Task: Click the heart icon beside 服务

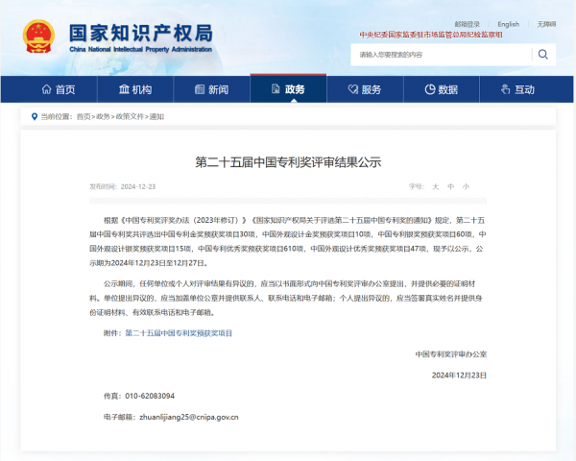Action: tap(350, 89)
